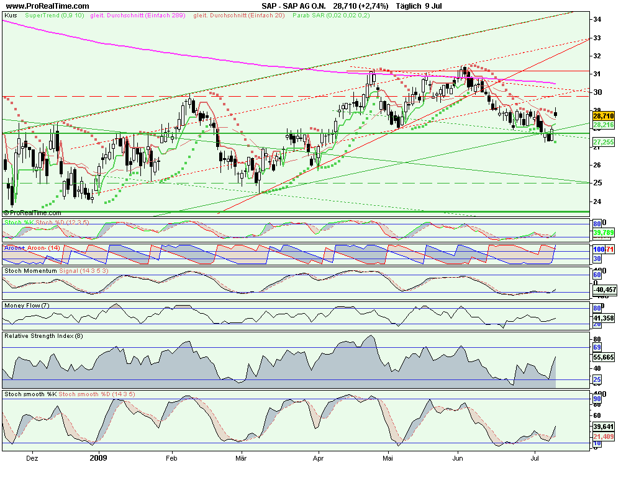The width and height of the screenshot is (621, 496).
Task: Click the Jun month on the time axis
Action: (x=458, y=458)
